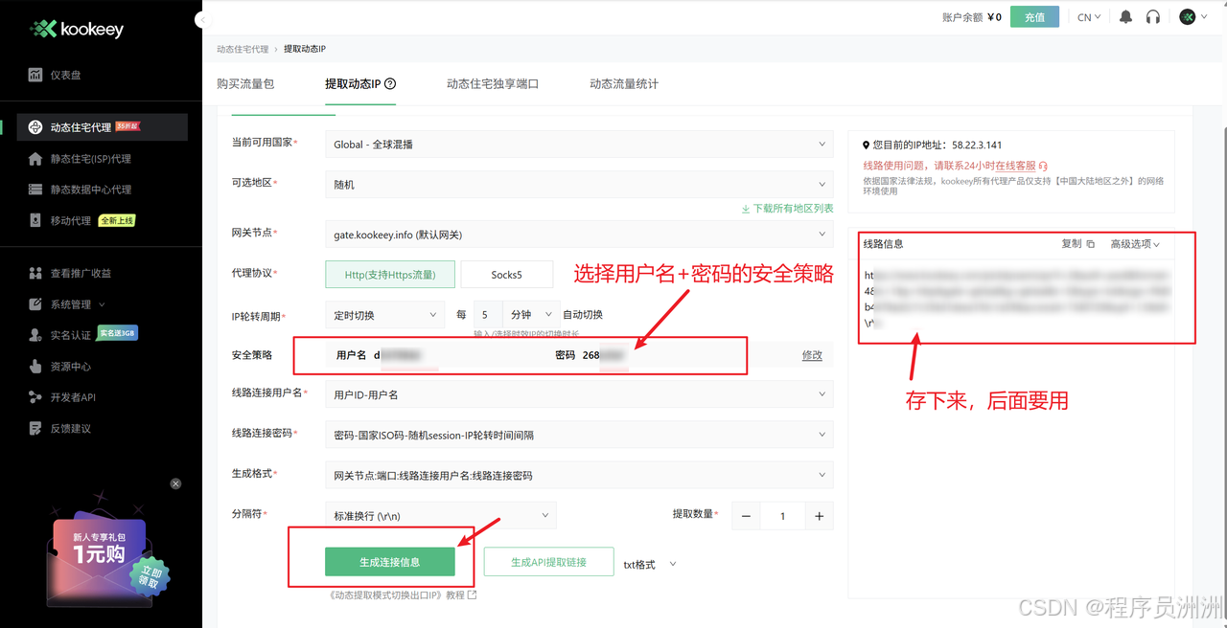Open 反馈建议 in the sidebar
The width and height of the screenshot is (1227, 628).
coord(71,428)
